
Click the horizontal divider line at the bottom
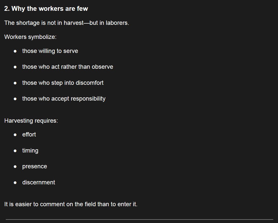point(139,219)
